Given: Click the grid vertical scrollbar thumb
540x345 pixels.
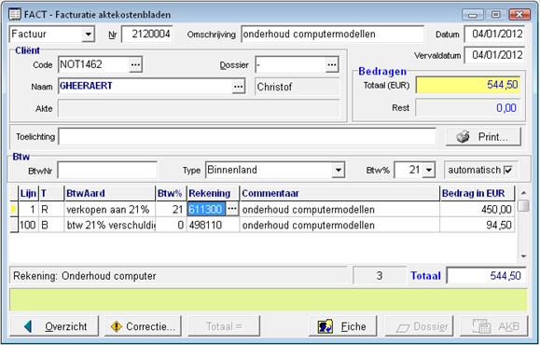Looking at the screenshot, I should (523, 206).
